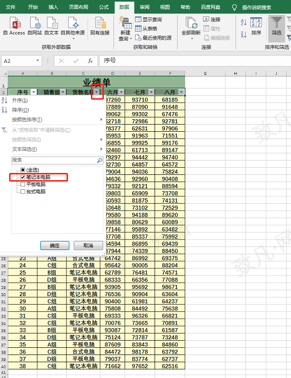291x378 pixels.
Task: Click the 取消 button
Action: point(88,246)
